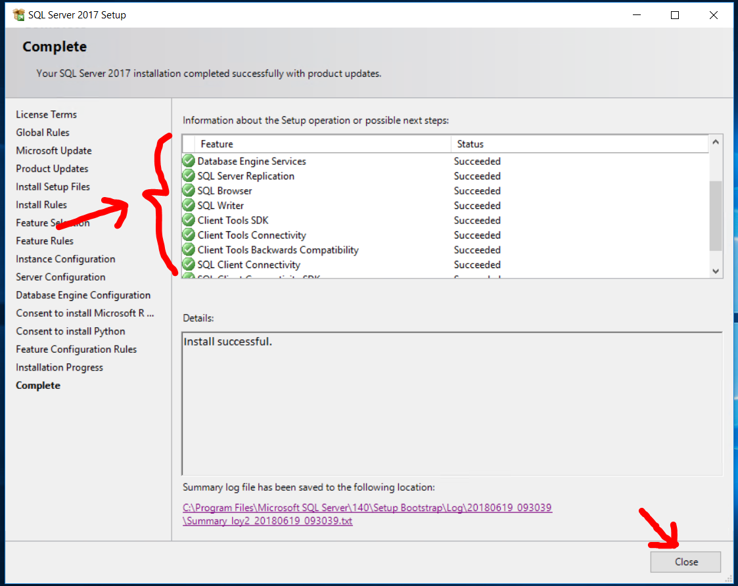Select the SQL Client Connectivity row
The height and width of the screenshot is (586, 738).
[446, 265]
